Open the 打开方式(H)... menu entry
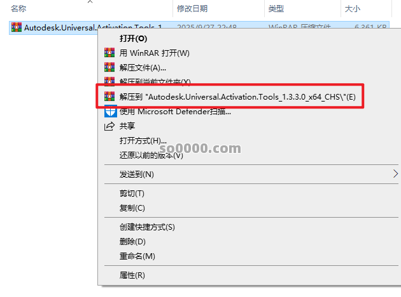 coord(143,140)
